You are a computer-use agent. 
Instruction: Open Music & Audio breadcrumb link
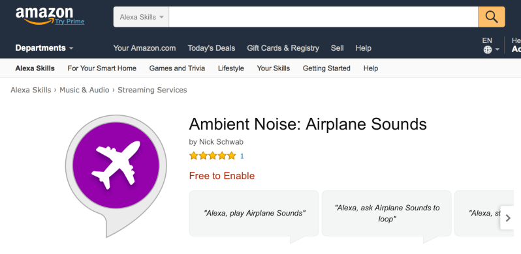click(84, 90)
